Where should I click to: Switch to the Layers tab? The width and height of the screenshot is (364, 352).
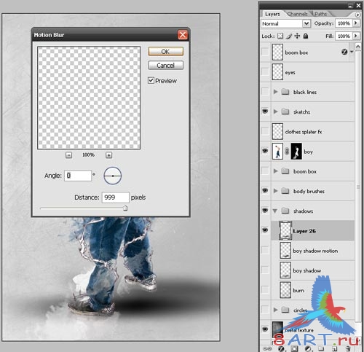click(272, 14)
